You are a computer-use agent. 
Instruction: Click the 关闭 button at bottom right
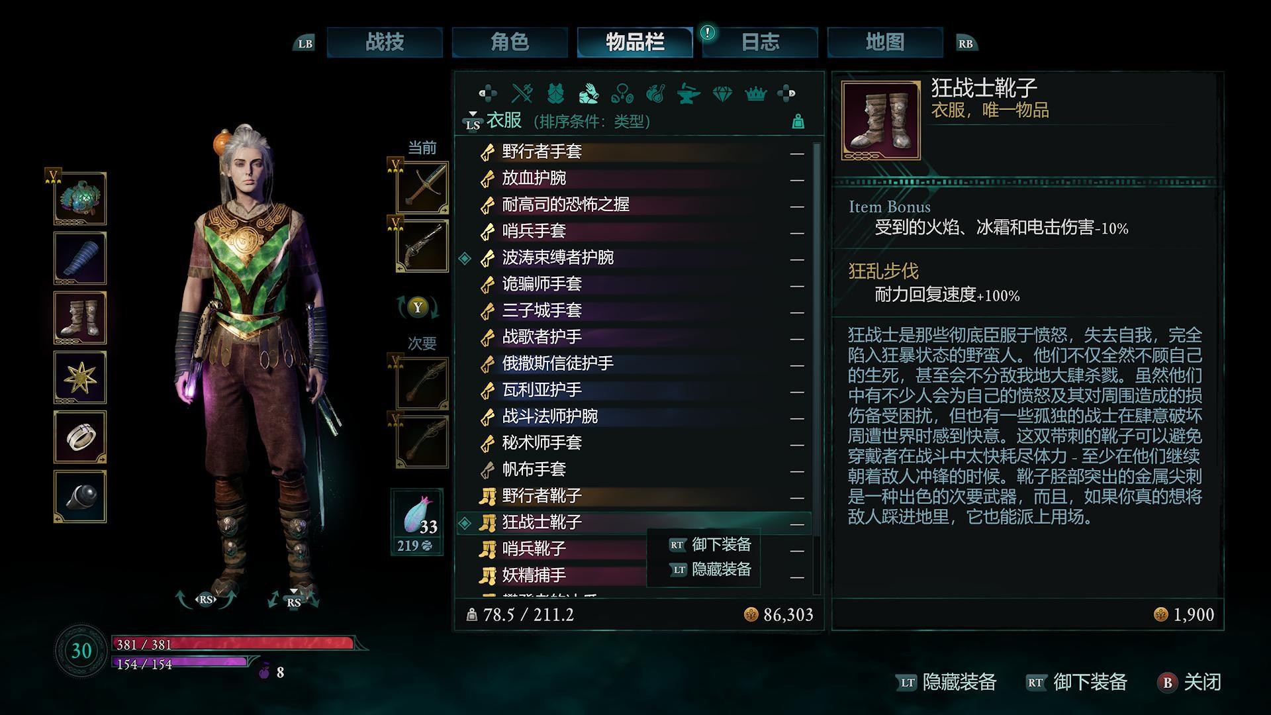click(x=1189, y=682)
